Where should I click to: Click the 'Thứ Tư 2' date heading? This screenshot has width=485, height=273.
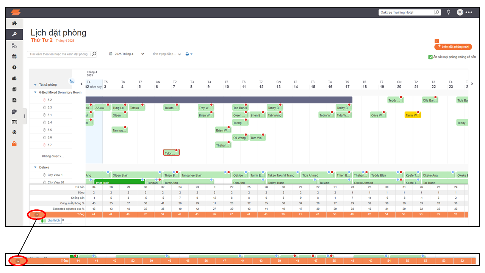coord(42,40)
